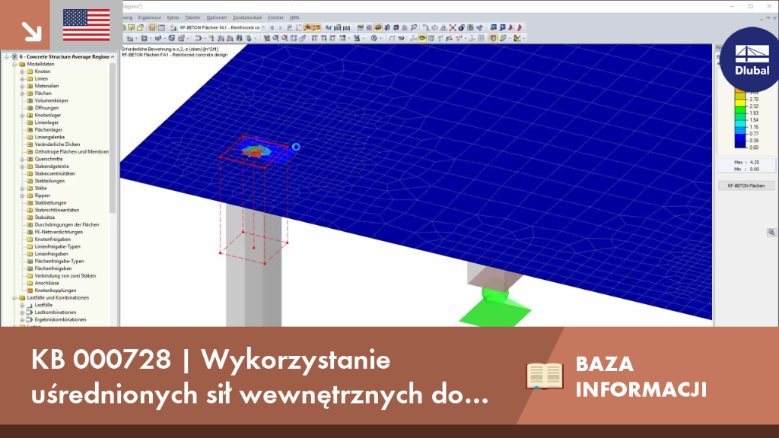Collapse the Modelldaten tree folder

pos(15,64)
